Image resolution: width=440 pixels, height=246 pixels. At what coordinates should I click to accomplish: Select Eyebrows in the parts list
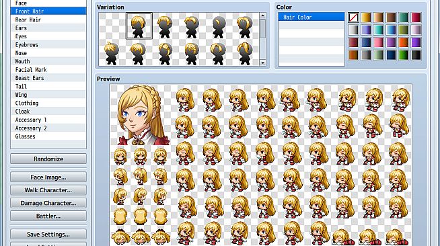[48, 45]
